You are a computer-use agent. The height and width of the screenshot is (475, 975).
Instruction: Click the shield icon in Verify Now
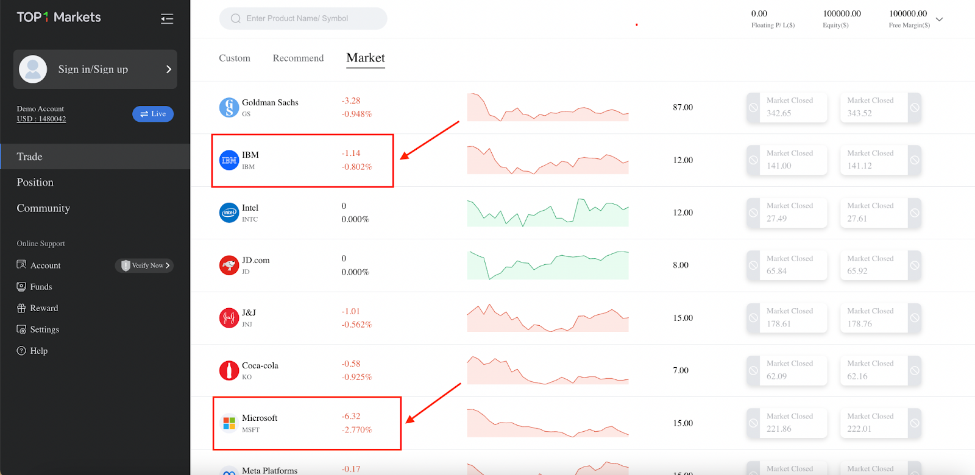pyautogui.click(x=126, y=266)
